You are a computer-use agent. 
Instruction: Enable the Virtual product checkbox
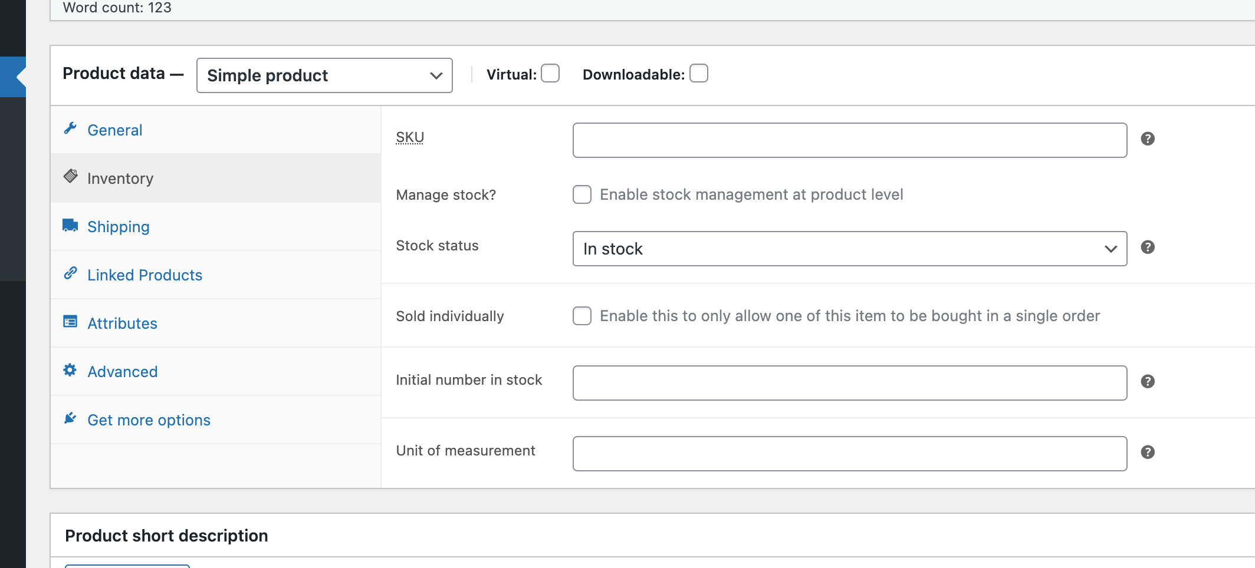[x=550, y=74]
